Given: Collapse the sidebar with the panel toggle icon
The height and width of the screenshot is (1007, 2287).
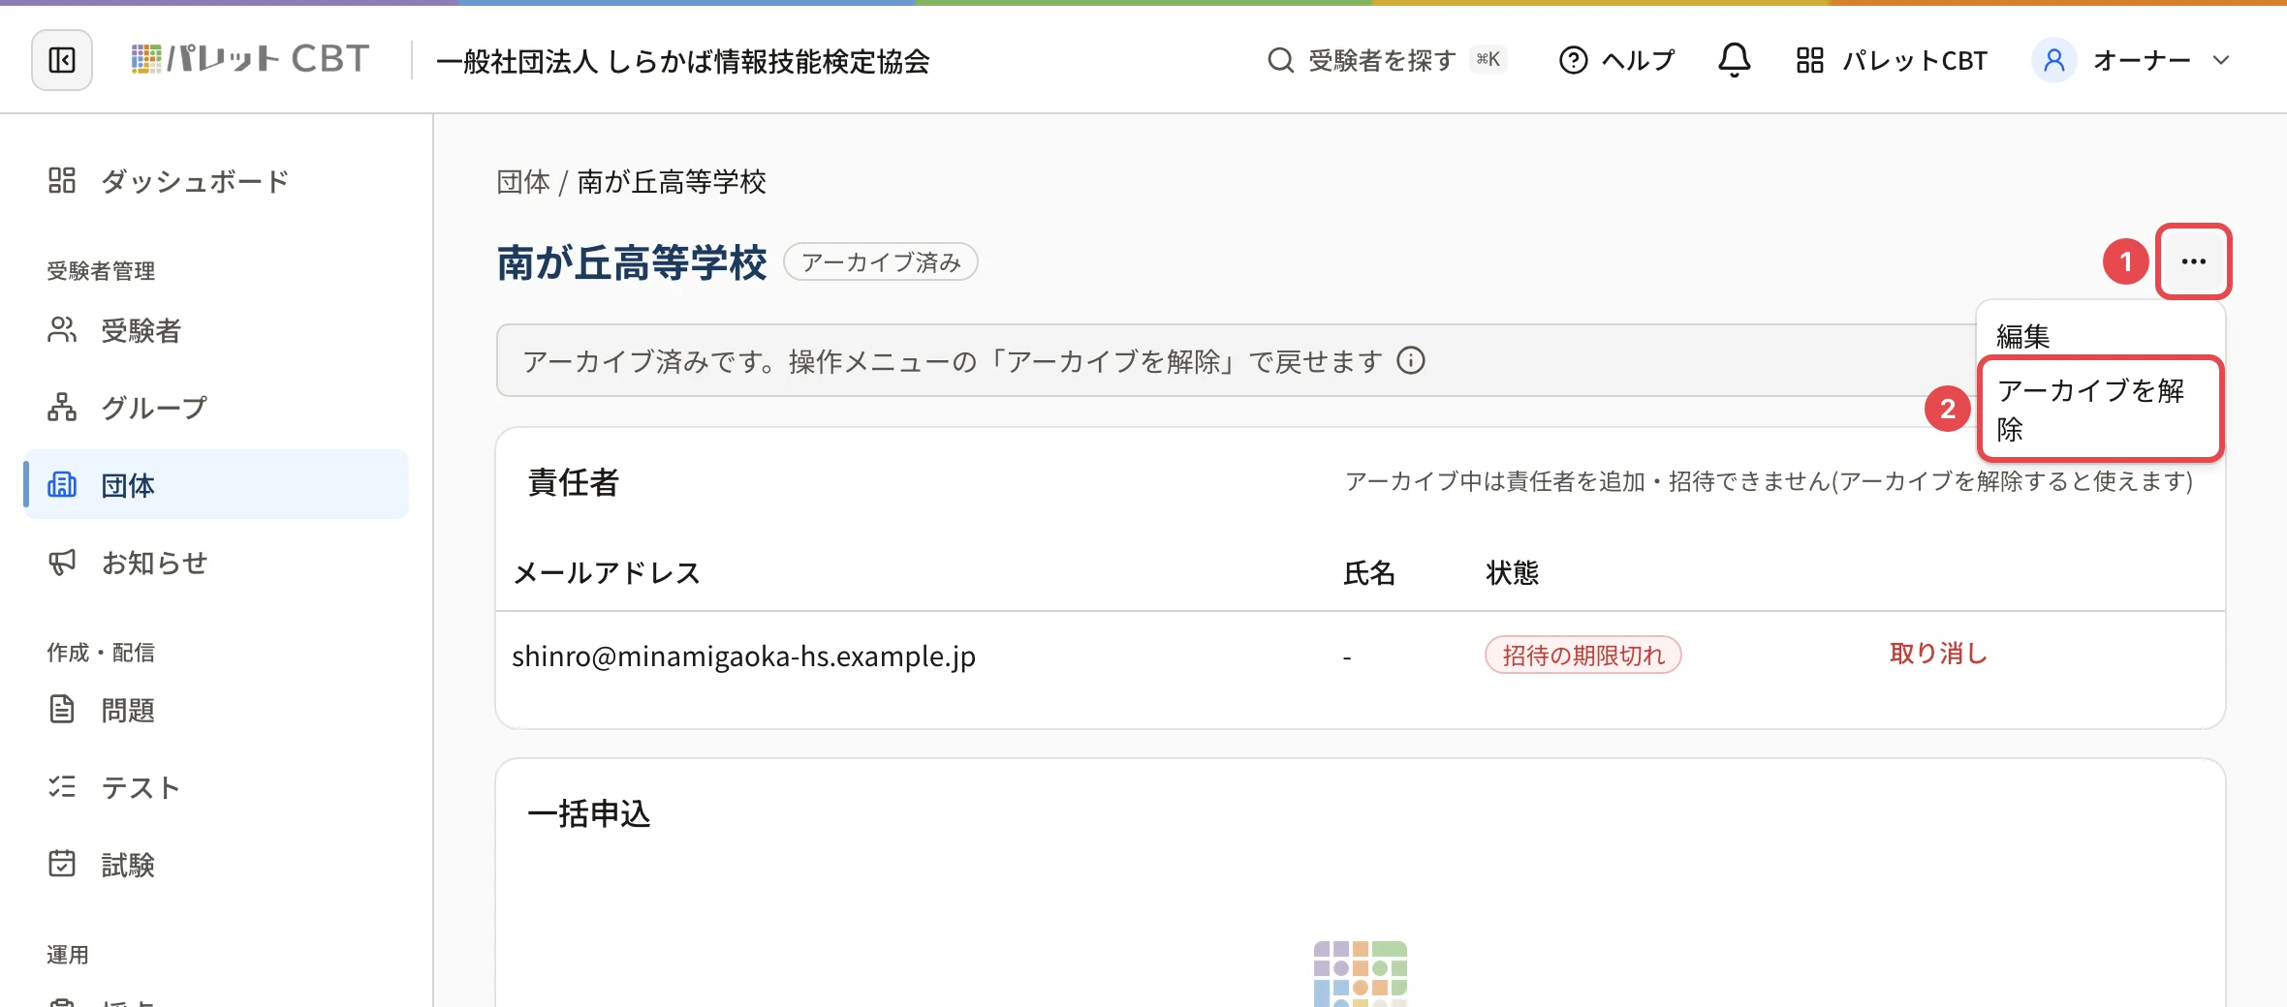Looking at the screenshot, I should coord(62,60).
